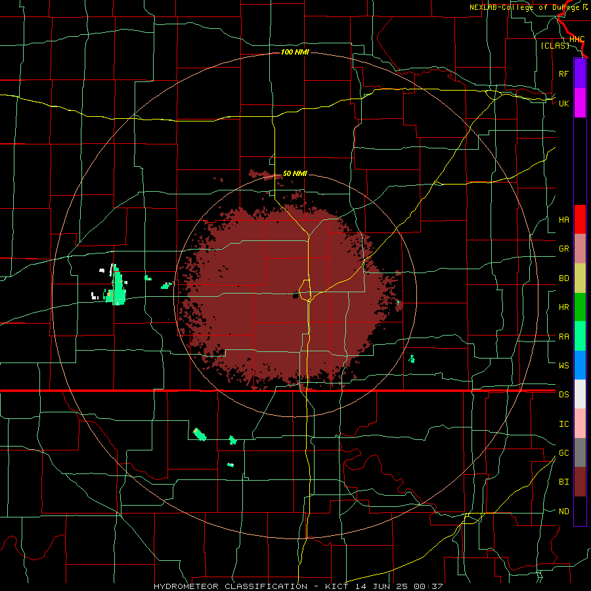Click the HR legend label
Image resolution: width=591 pixels, height=591 pixels.
[563, 307]
